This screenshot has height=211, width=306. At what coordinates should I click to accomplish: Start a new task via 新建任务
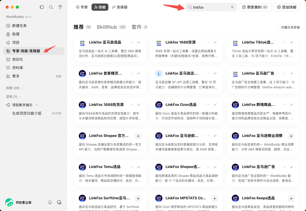point(34,26)
